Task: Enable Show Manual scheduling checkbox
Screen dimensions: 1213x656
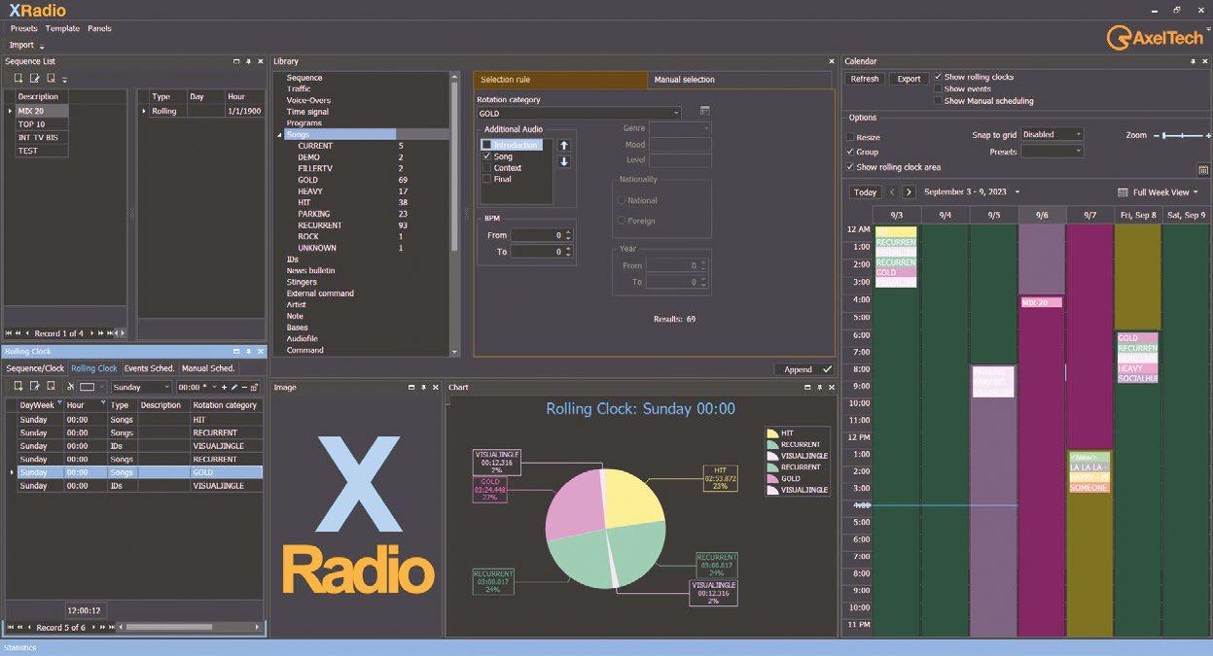Action: 938,100
